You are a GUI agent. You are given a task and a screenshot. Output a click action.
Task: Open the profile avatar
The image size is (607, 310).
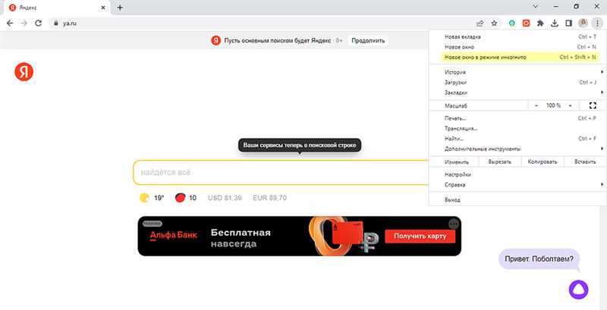[583, 23]
